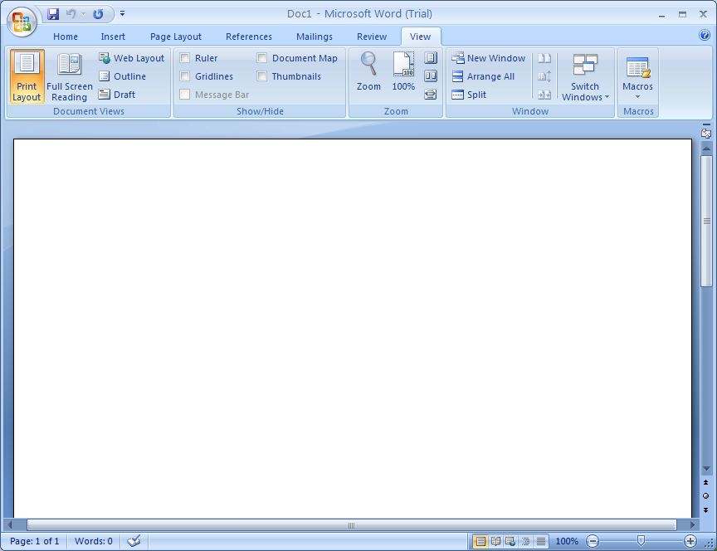Click the 100% zoom level in status bar
Viewport: 717px width, 551px height.
[x=567, y=541]
